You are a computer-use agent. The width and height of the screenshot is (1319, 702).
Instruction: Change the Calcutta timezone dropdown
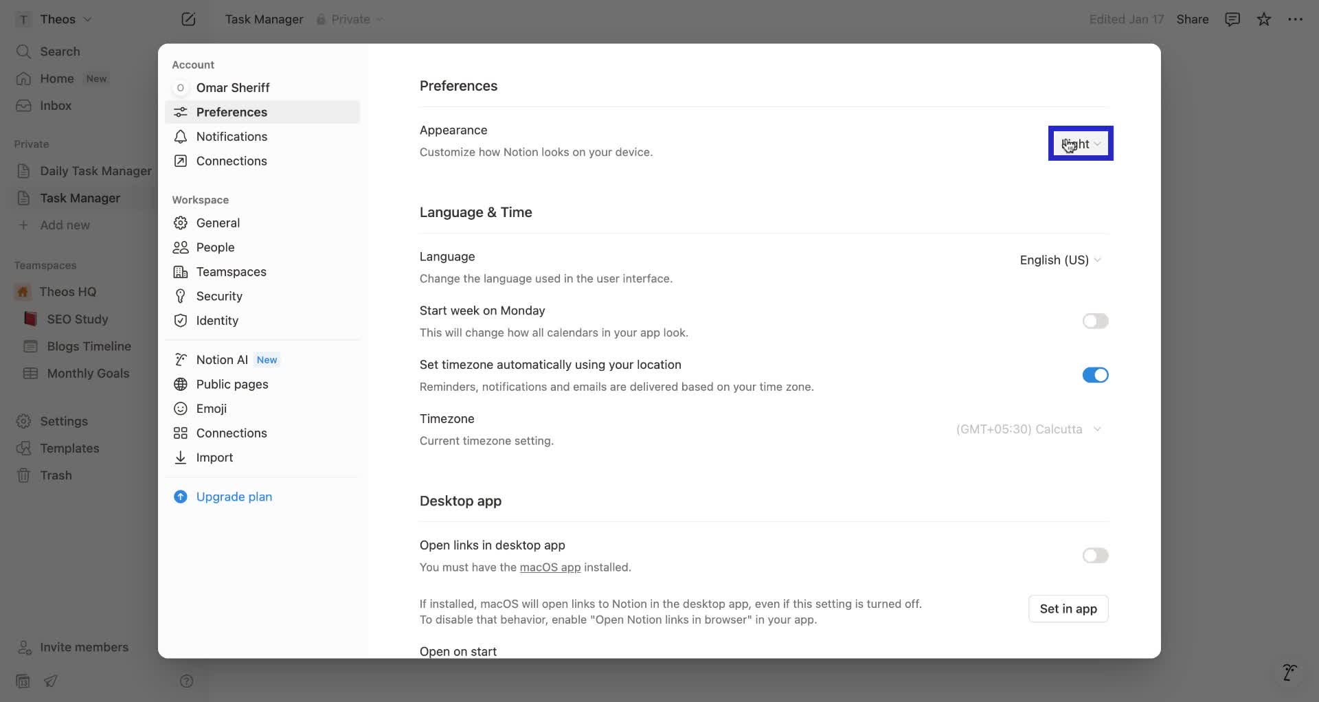(1028, 429)
